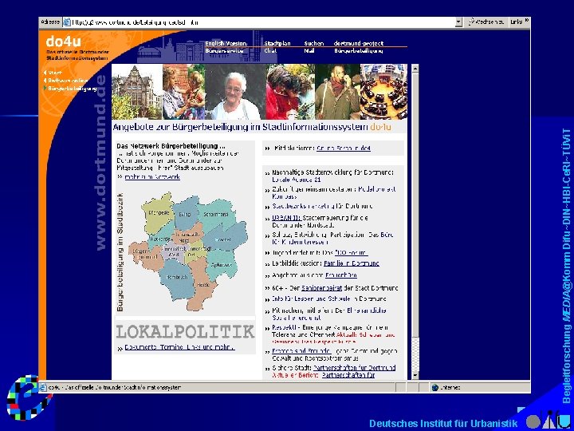Select the Hörde district on the map
The image size is (574, 431).
(202, 284)
